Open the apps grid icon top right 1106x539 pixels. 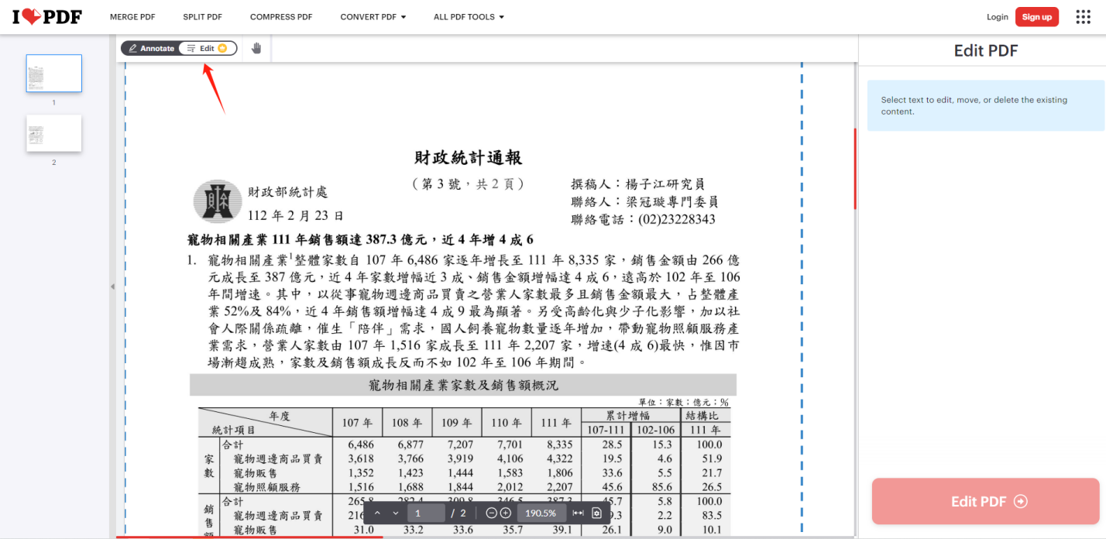[1083, 16]
